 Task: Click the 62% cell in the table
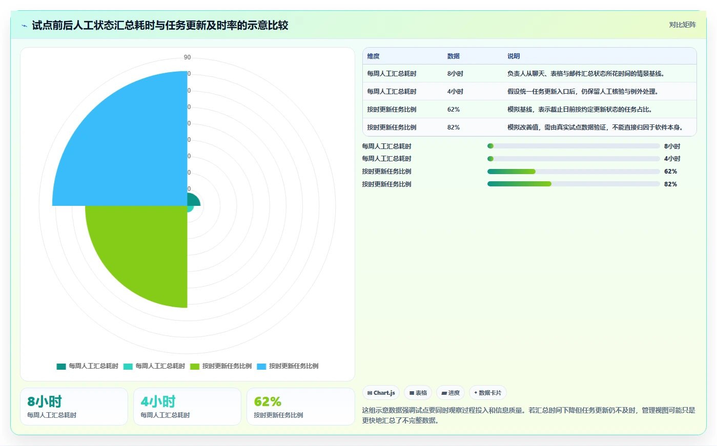pyautogui.click(x=453, y=110)
